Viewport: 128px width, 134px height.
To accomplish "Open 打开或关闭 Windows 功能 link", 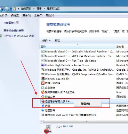I will point(19,36).
